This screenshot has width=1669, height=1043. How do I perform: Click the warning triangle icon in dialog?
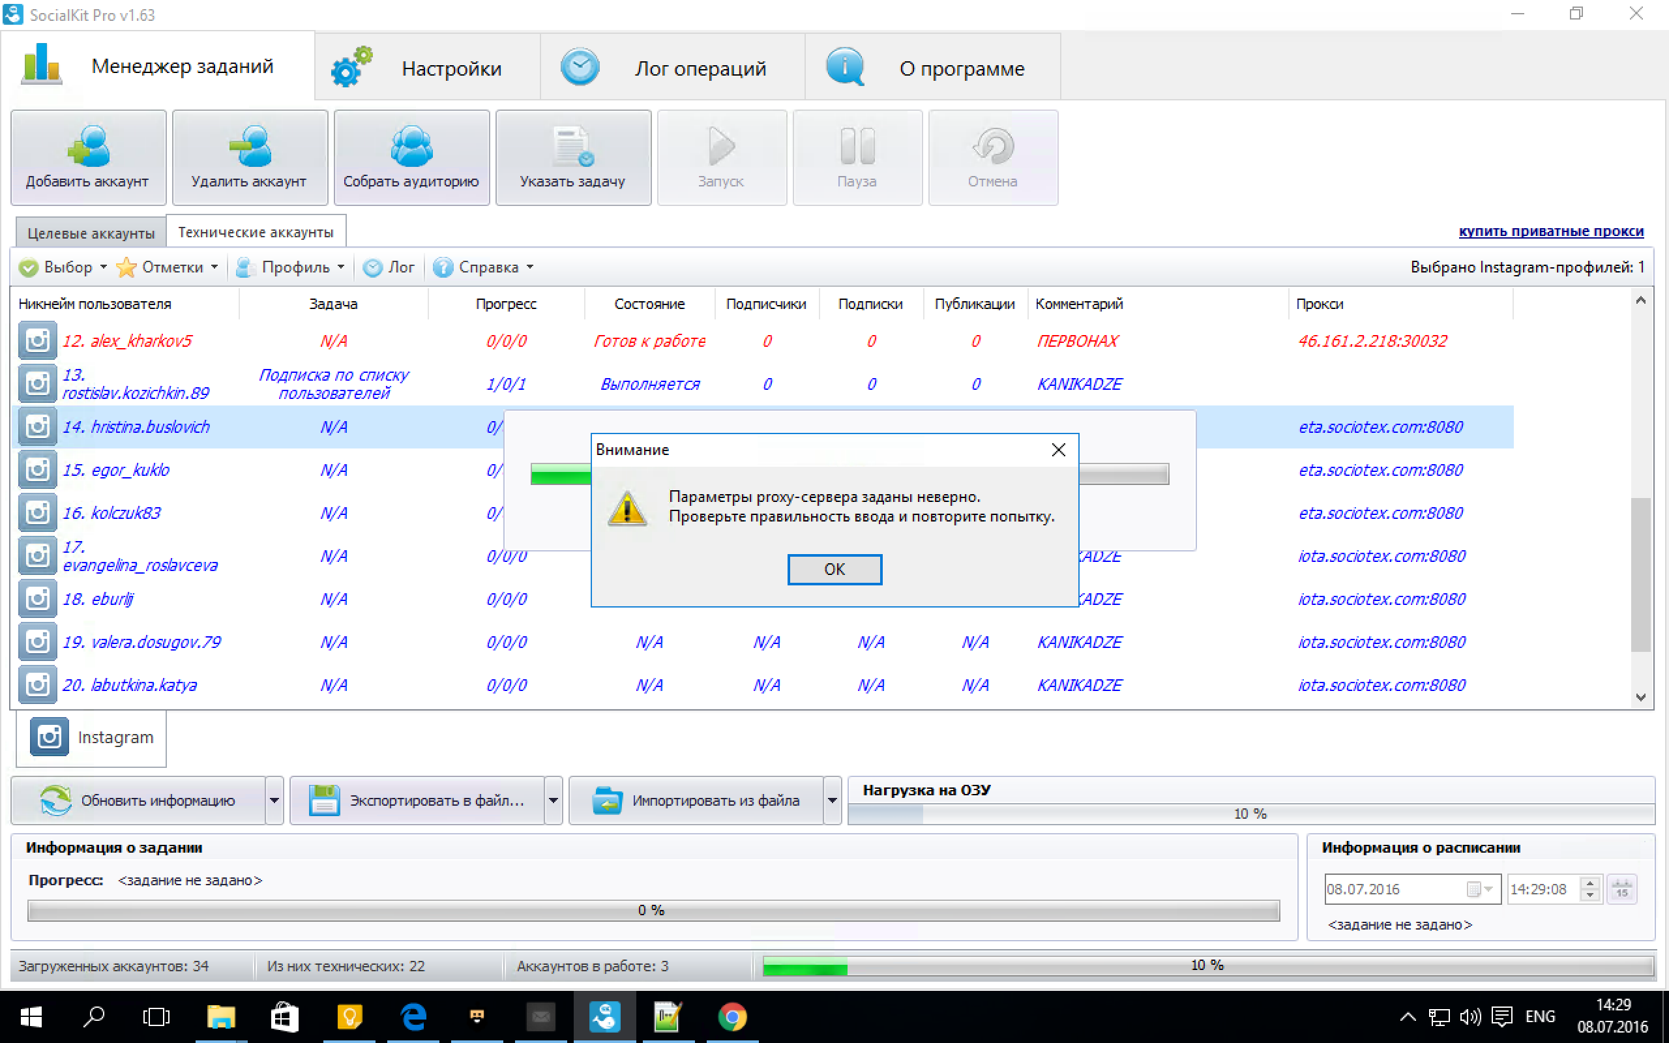[627, 508]
